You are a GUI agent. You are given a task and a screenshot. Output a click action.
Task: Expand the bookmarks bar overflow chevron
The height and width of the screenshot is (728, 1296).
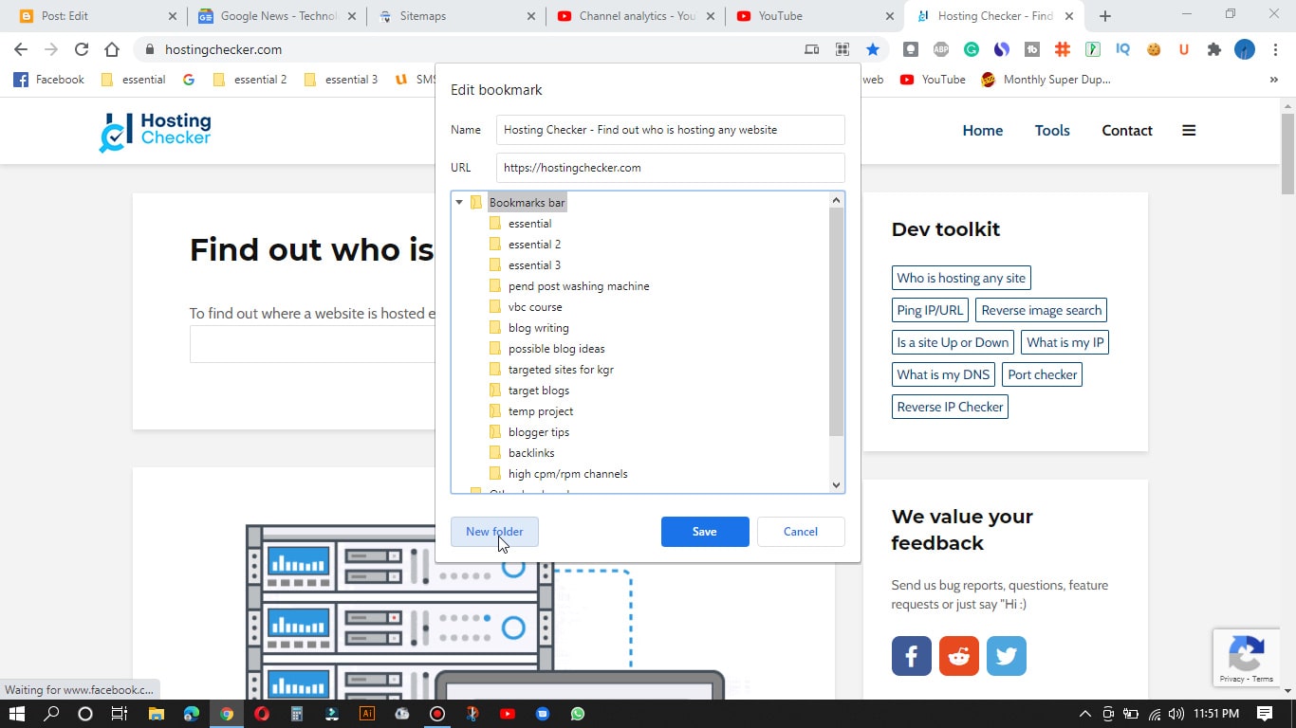point(1273,80)
